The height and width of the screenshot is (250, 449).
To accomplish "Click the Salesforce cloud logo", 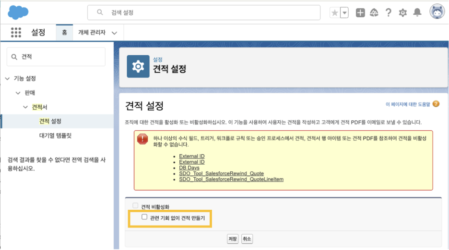I will [x=18, y=12].
